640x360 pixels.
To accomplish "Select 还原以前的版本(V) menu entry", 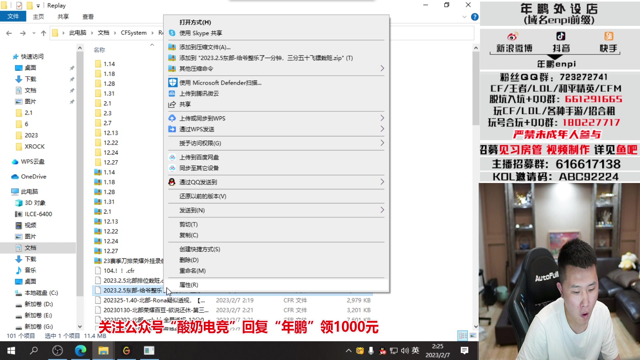I will click(x=203, y=196).
